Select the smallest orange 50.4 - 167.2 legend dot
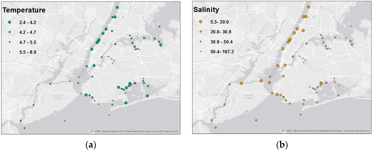This screenshot has height=151, width=373. (x=201, y=52)
